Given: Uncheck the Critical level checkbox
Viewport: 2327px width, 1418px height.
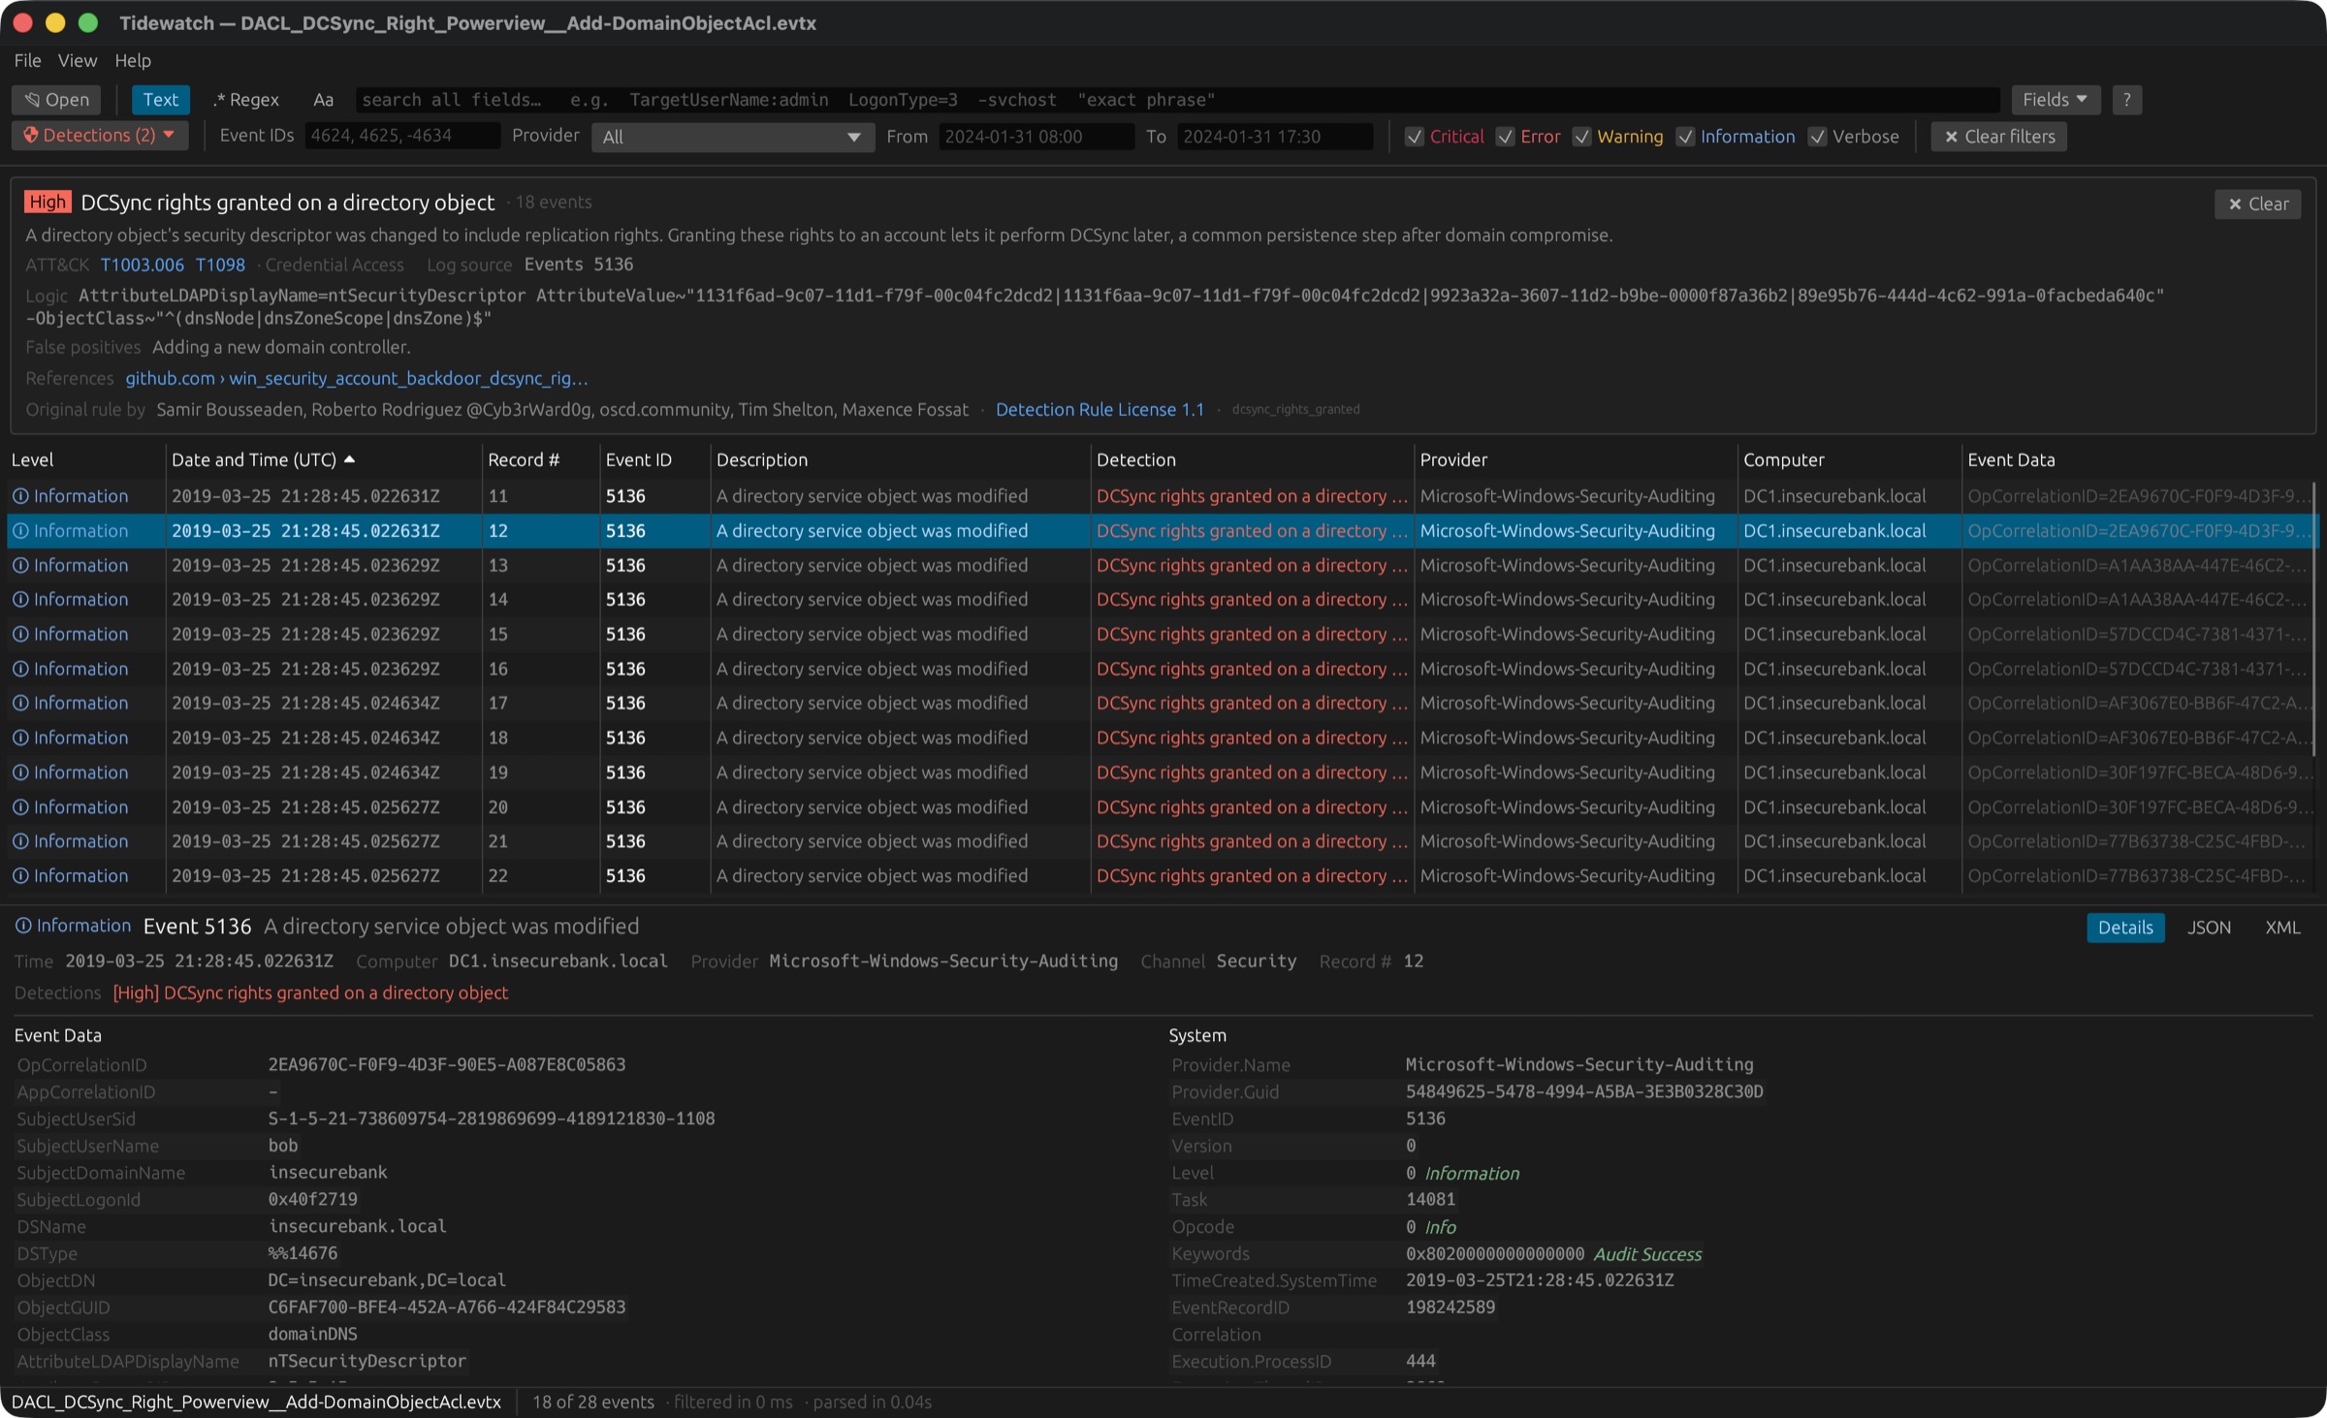Looking at the screenshot, I should click(x=1415, y=137).
